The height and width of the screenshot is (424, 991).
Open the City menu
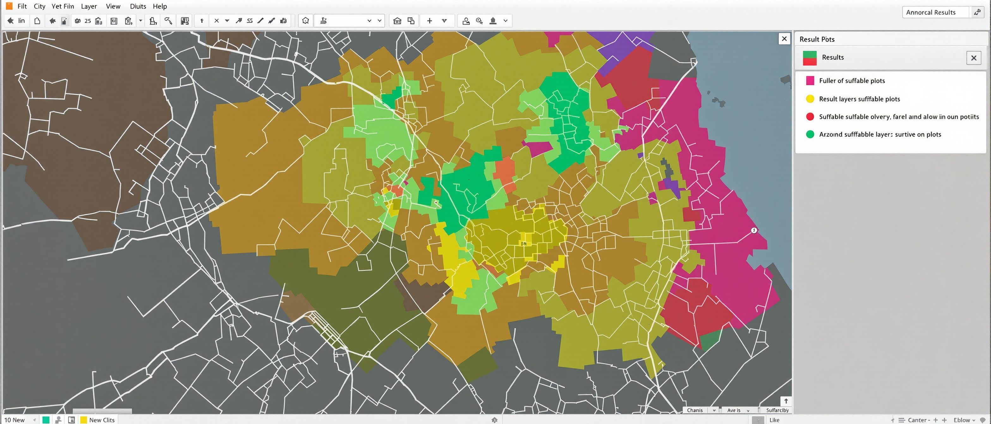[40, 6]
